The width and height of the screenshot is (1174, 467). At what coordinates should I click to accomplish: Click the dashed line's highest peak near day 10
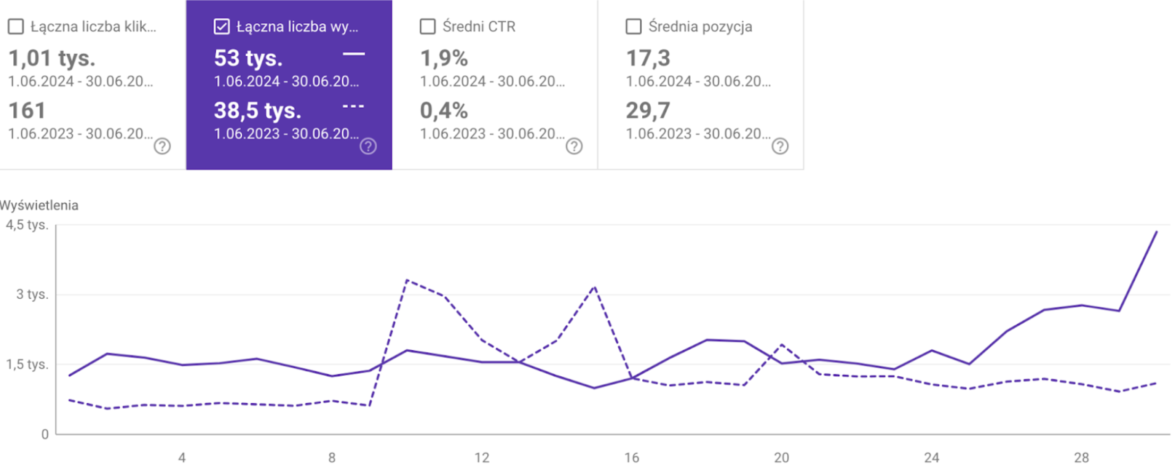[407, 280]
